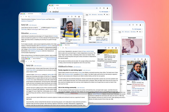
Task: Click the new tab plus in the Jacob Samuel window
Action: [x=42, y=14]
